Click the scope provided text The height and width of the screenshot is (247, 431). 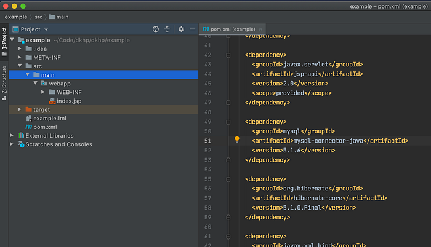tap(290, 93)
